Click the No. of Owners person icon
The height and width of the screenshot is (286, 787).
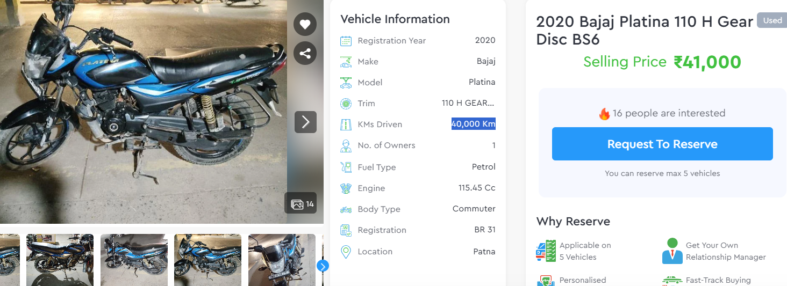coord(346,145)
